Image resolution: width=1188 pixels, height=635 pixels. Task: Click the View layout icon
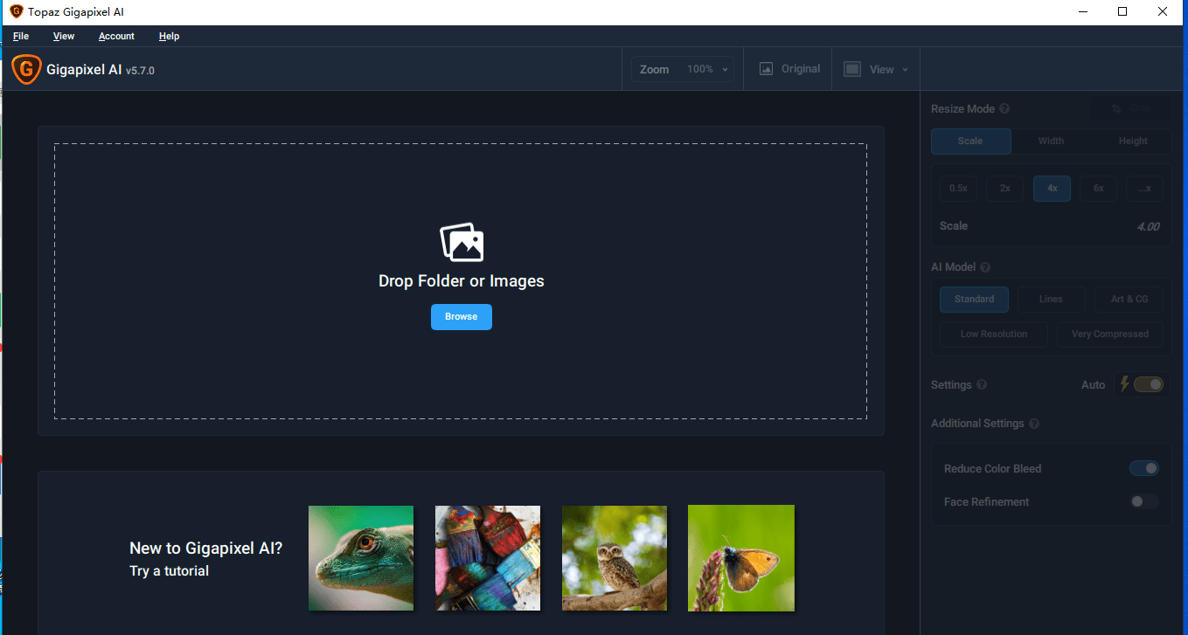[x=852, y=69]
